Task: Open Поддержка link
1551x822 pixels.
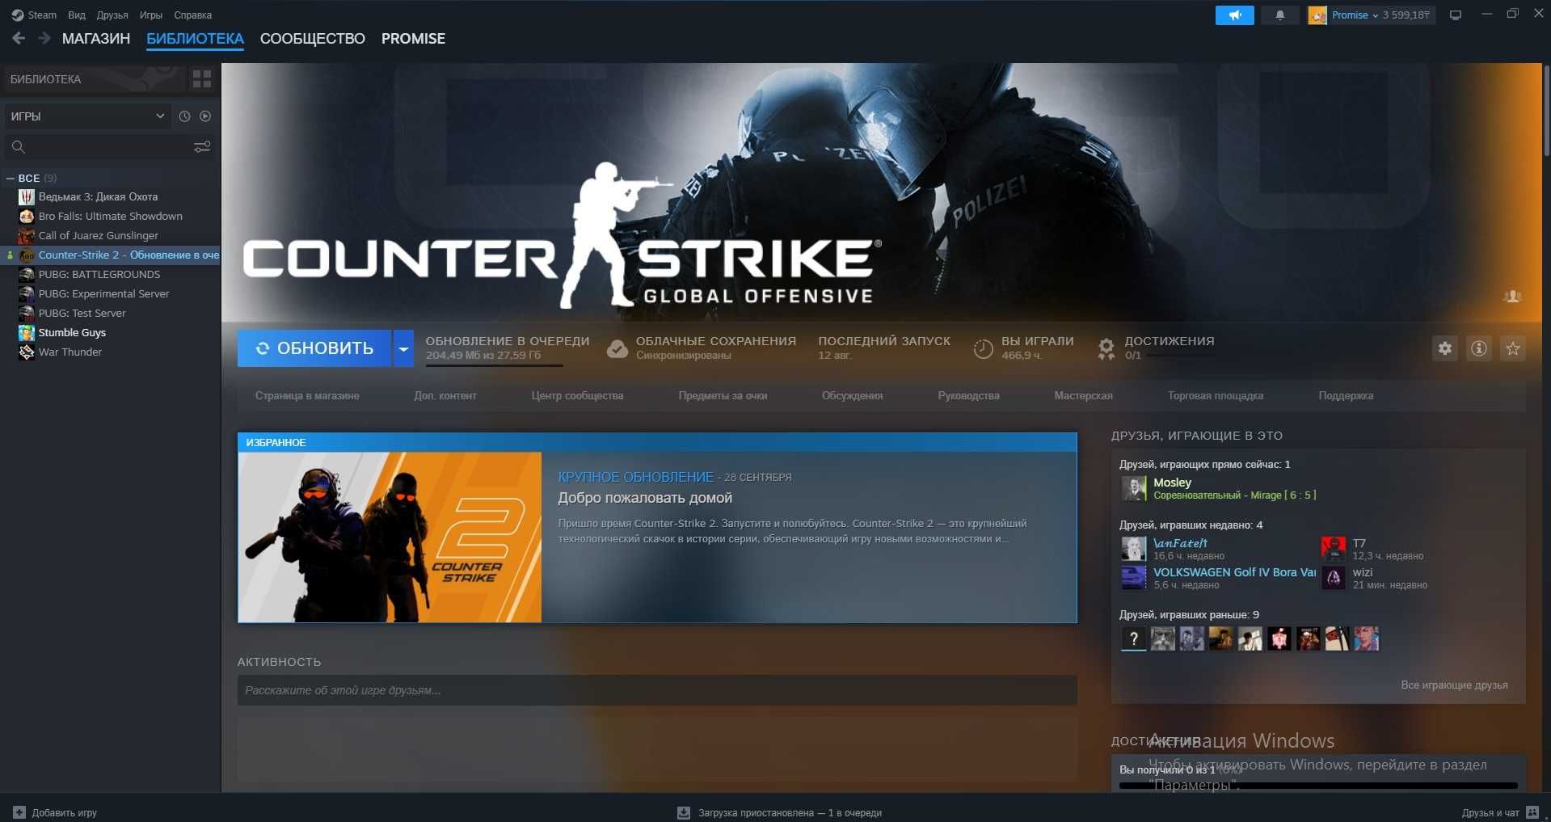Action: (1346, 395)
